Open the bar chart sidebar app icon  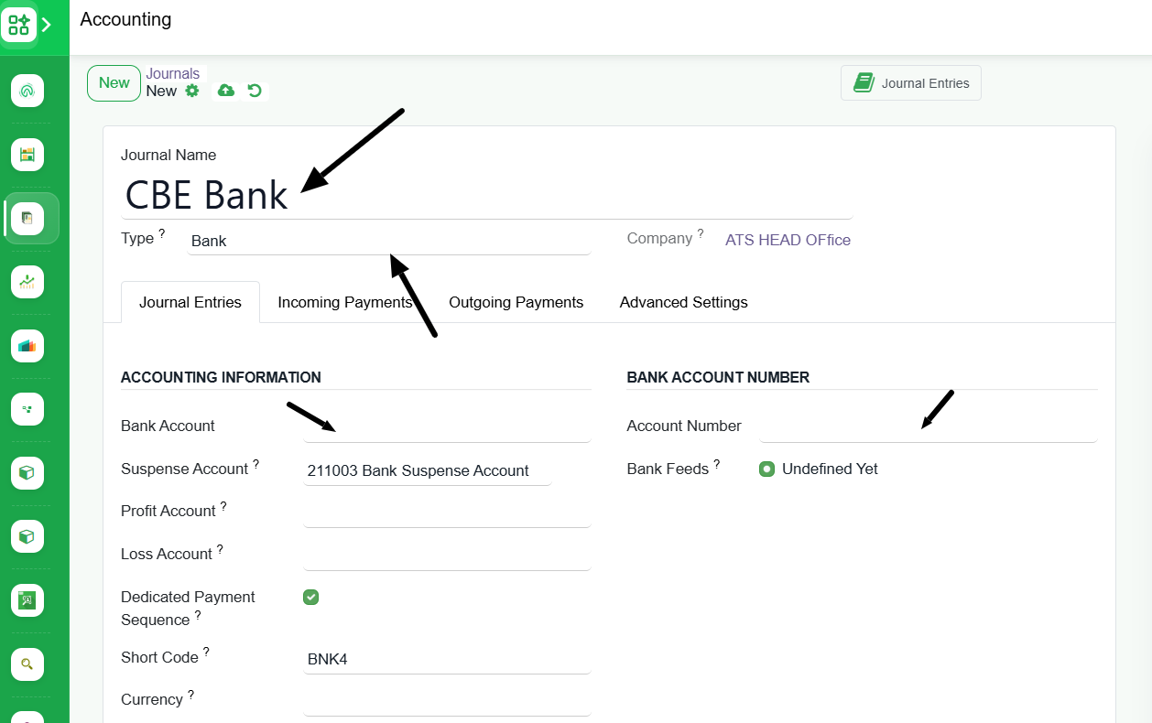tap(27, 346)
